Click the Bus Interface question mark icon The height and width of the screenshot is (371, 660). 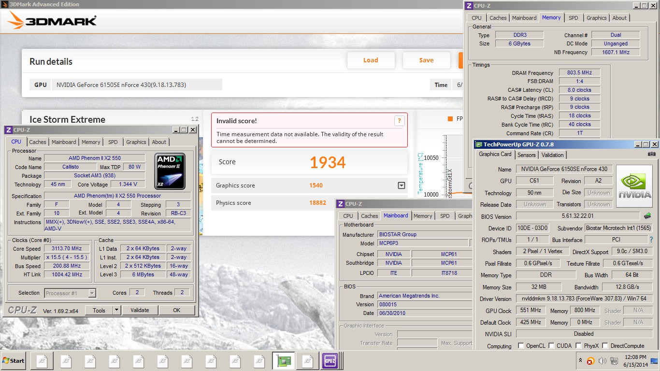651,240
